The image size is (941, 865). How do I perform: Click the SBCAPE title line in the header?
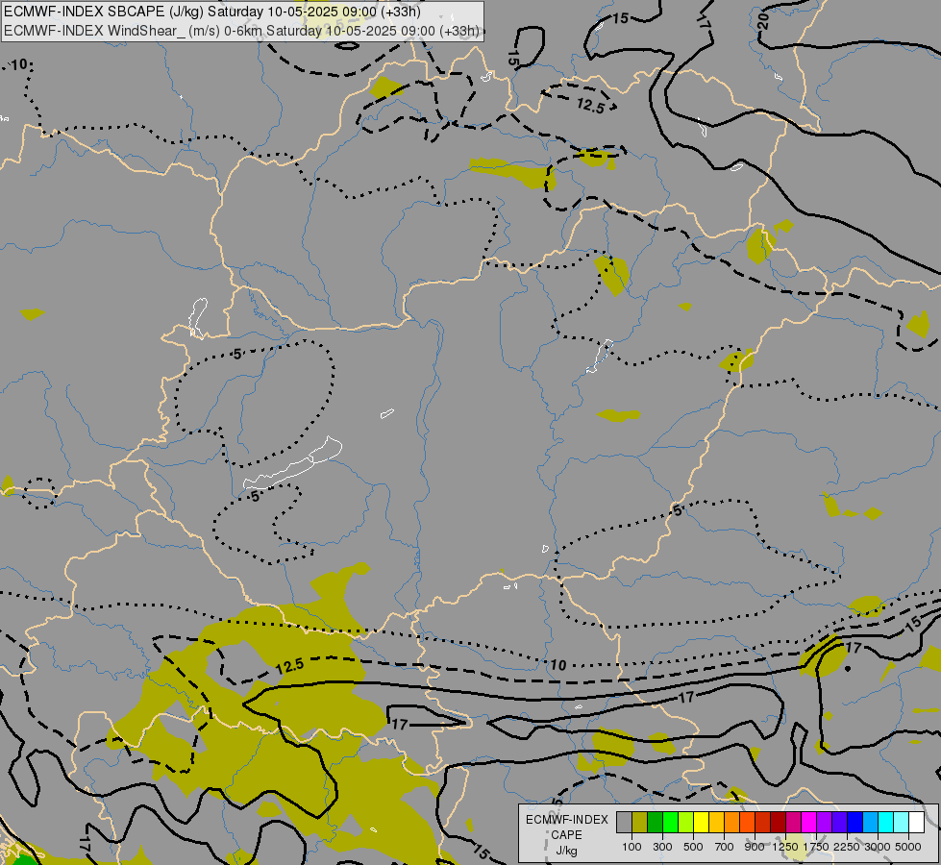point(212,12)
